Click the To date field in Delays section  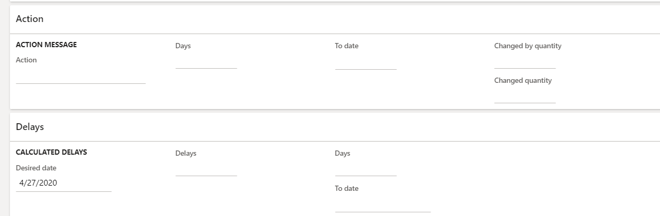382,206
